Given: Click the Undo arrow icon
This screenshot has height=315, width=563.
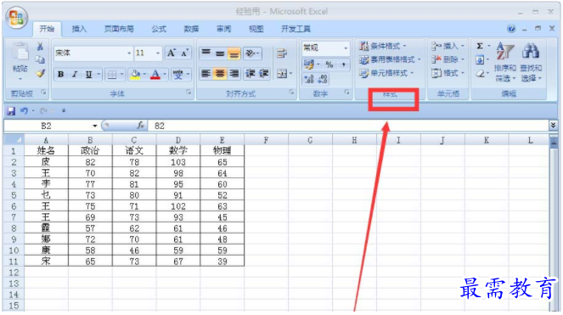Looking at the screenshot, I should click(x=24, y=111).
